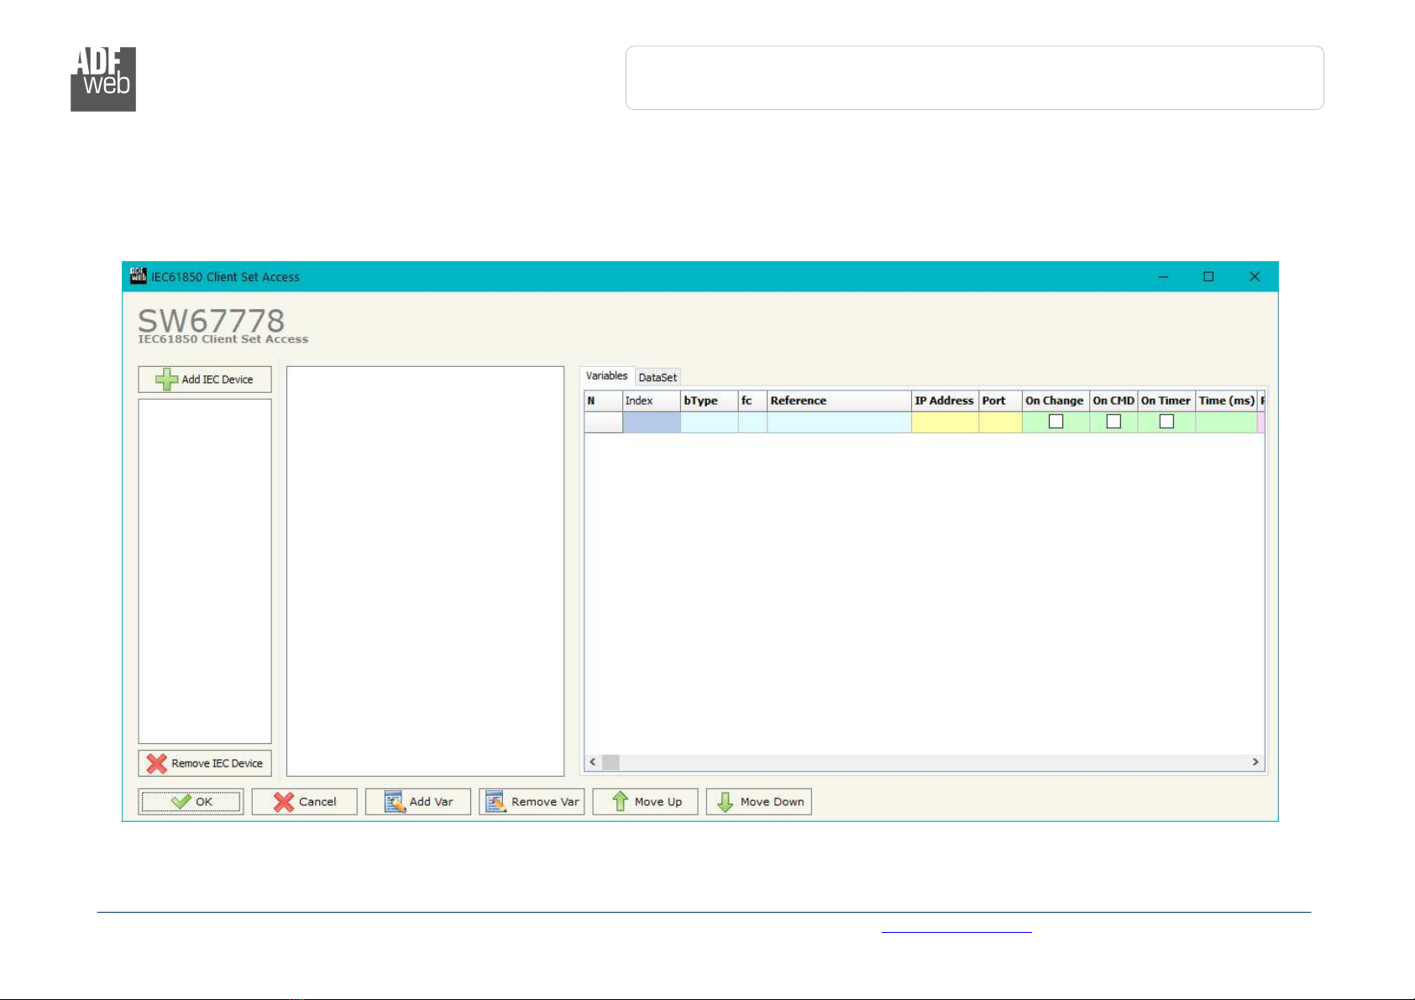Image resolution: width=1415 pixels, height=1000 pixels.
Task: Open the DataSet tab
Action: click(x=658, y=378)
